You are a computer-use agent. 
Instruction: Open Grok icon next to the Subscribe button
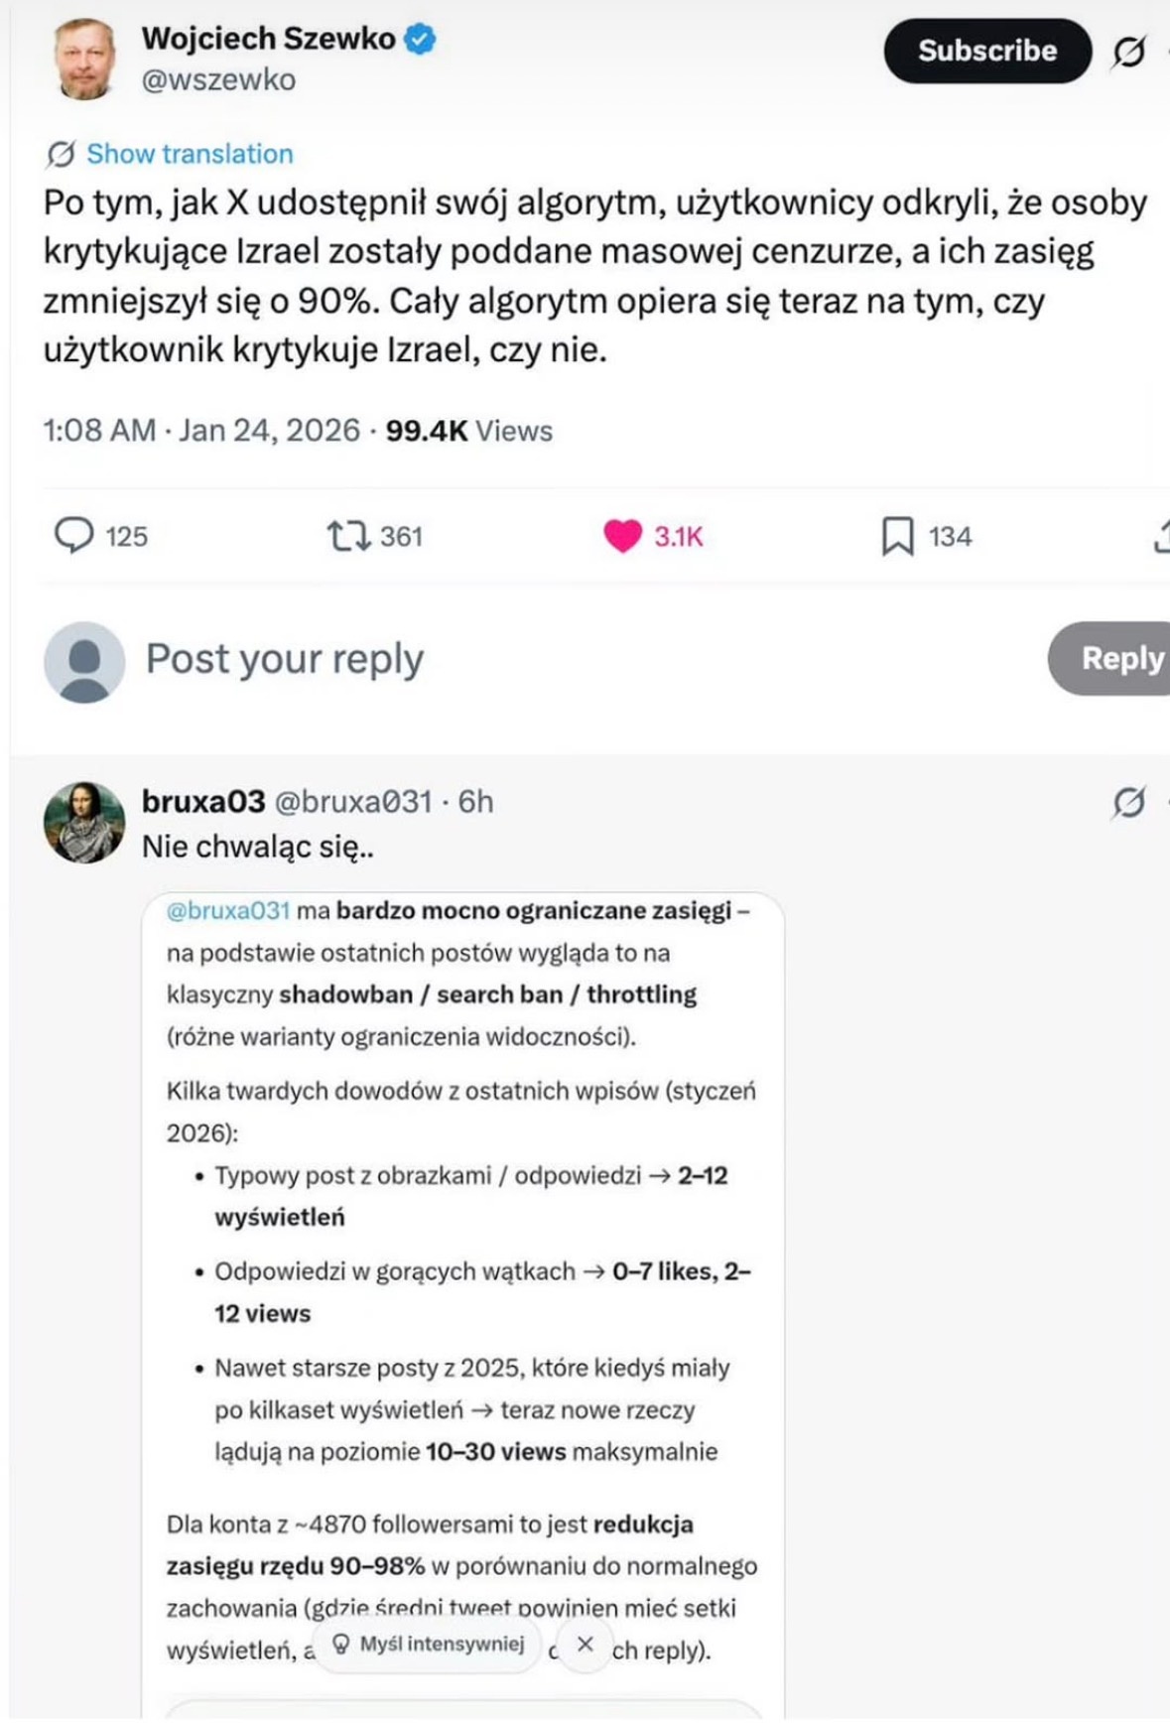coord(1128,52)
